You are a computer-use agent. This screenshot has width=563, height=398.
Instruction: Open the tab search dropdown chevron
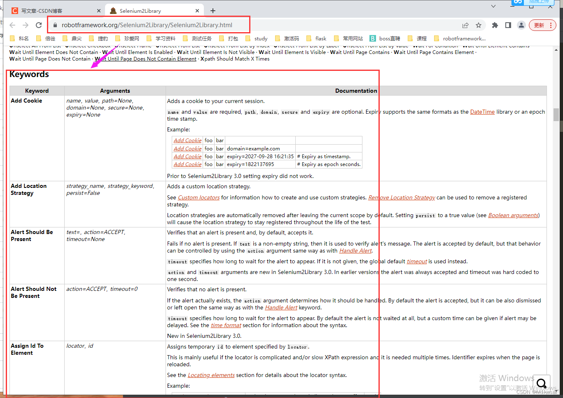coord(493,6)
